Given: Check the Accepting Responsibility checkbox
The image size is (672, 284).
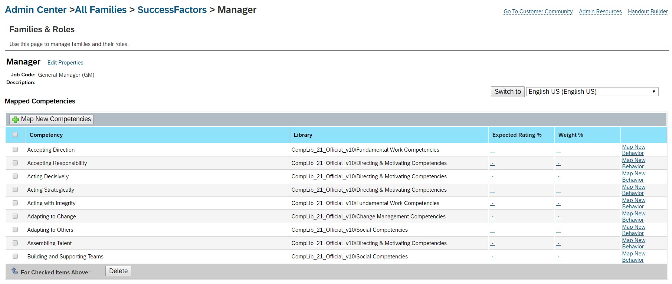Looking at the screenshot, I should 15,163.
